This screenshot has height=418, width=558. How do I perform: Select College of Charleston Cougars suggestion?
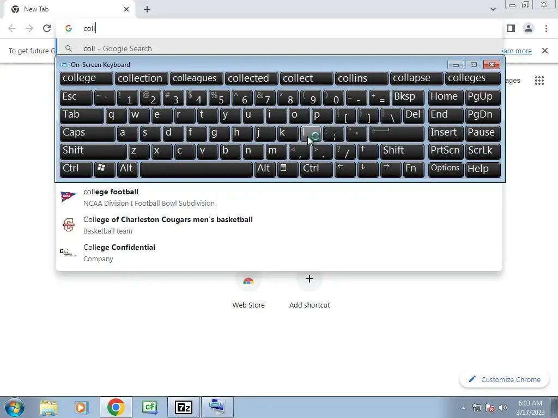[x=278, y=225]
